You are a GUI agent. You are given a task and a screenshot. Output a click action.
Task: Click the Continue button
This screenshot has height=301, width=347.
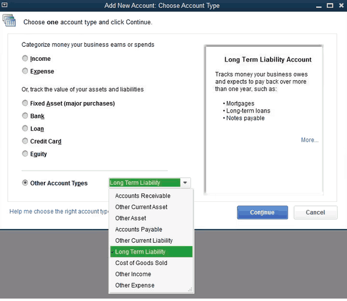pos(263,212)
